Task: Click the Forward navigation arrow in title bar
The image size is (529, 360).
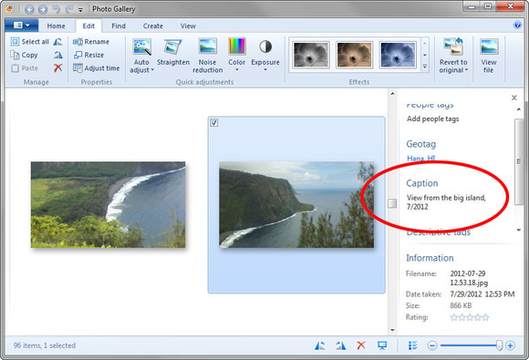Action: click(43, 9)
